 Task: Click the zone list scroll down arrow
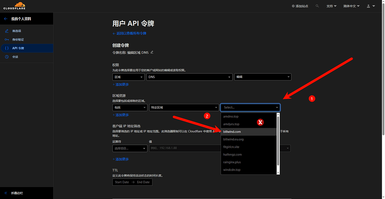278,173
